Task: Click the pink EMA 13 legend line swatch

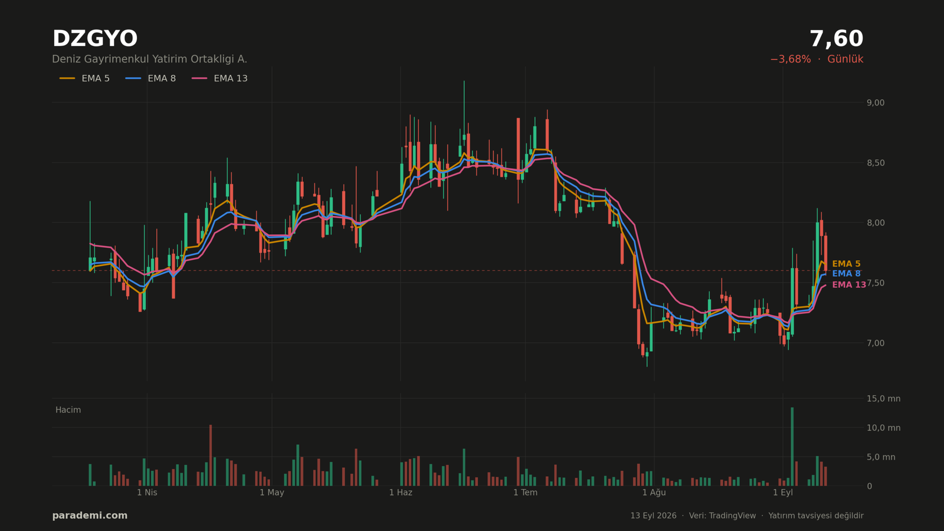Action: (x=199, y=78)
